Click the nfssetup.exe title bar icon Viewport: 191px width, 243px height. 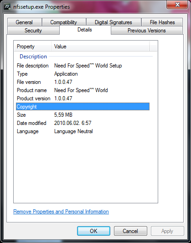coord(7,7)
